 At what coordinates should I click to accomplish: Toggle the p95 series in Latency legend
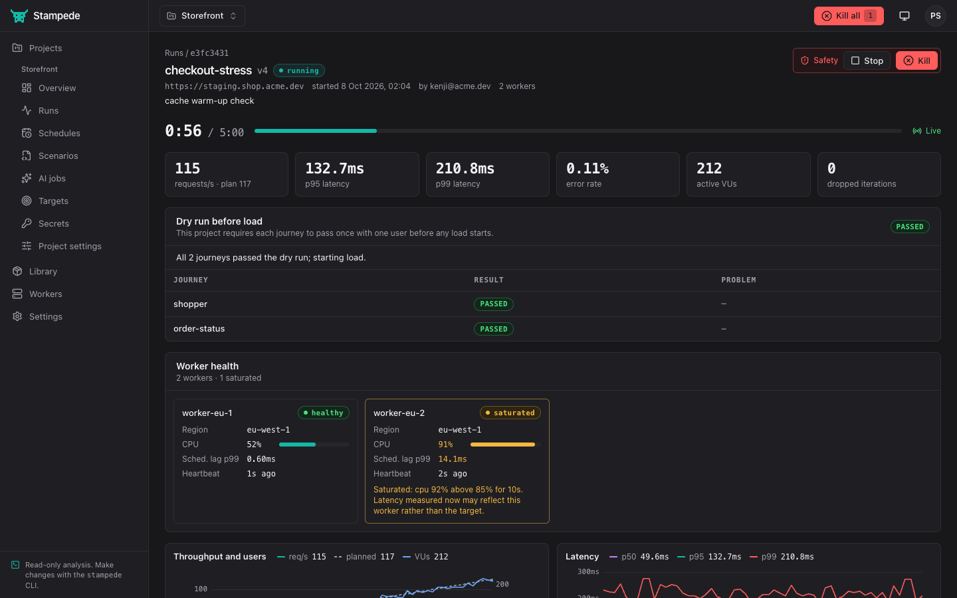pyautogui.click(x=709, y=557)
